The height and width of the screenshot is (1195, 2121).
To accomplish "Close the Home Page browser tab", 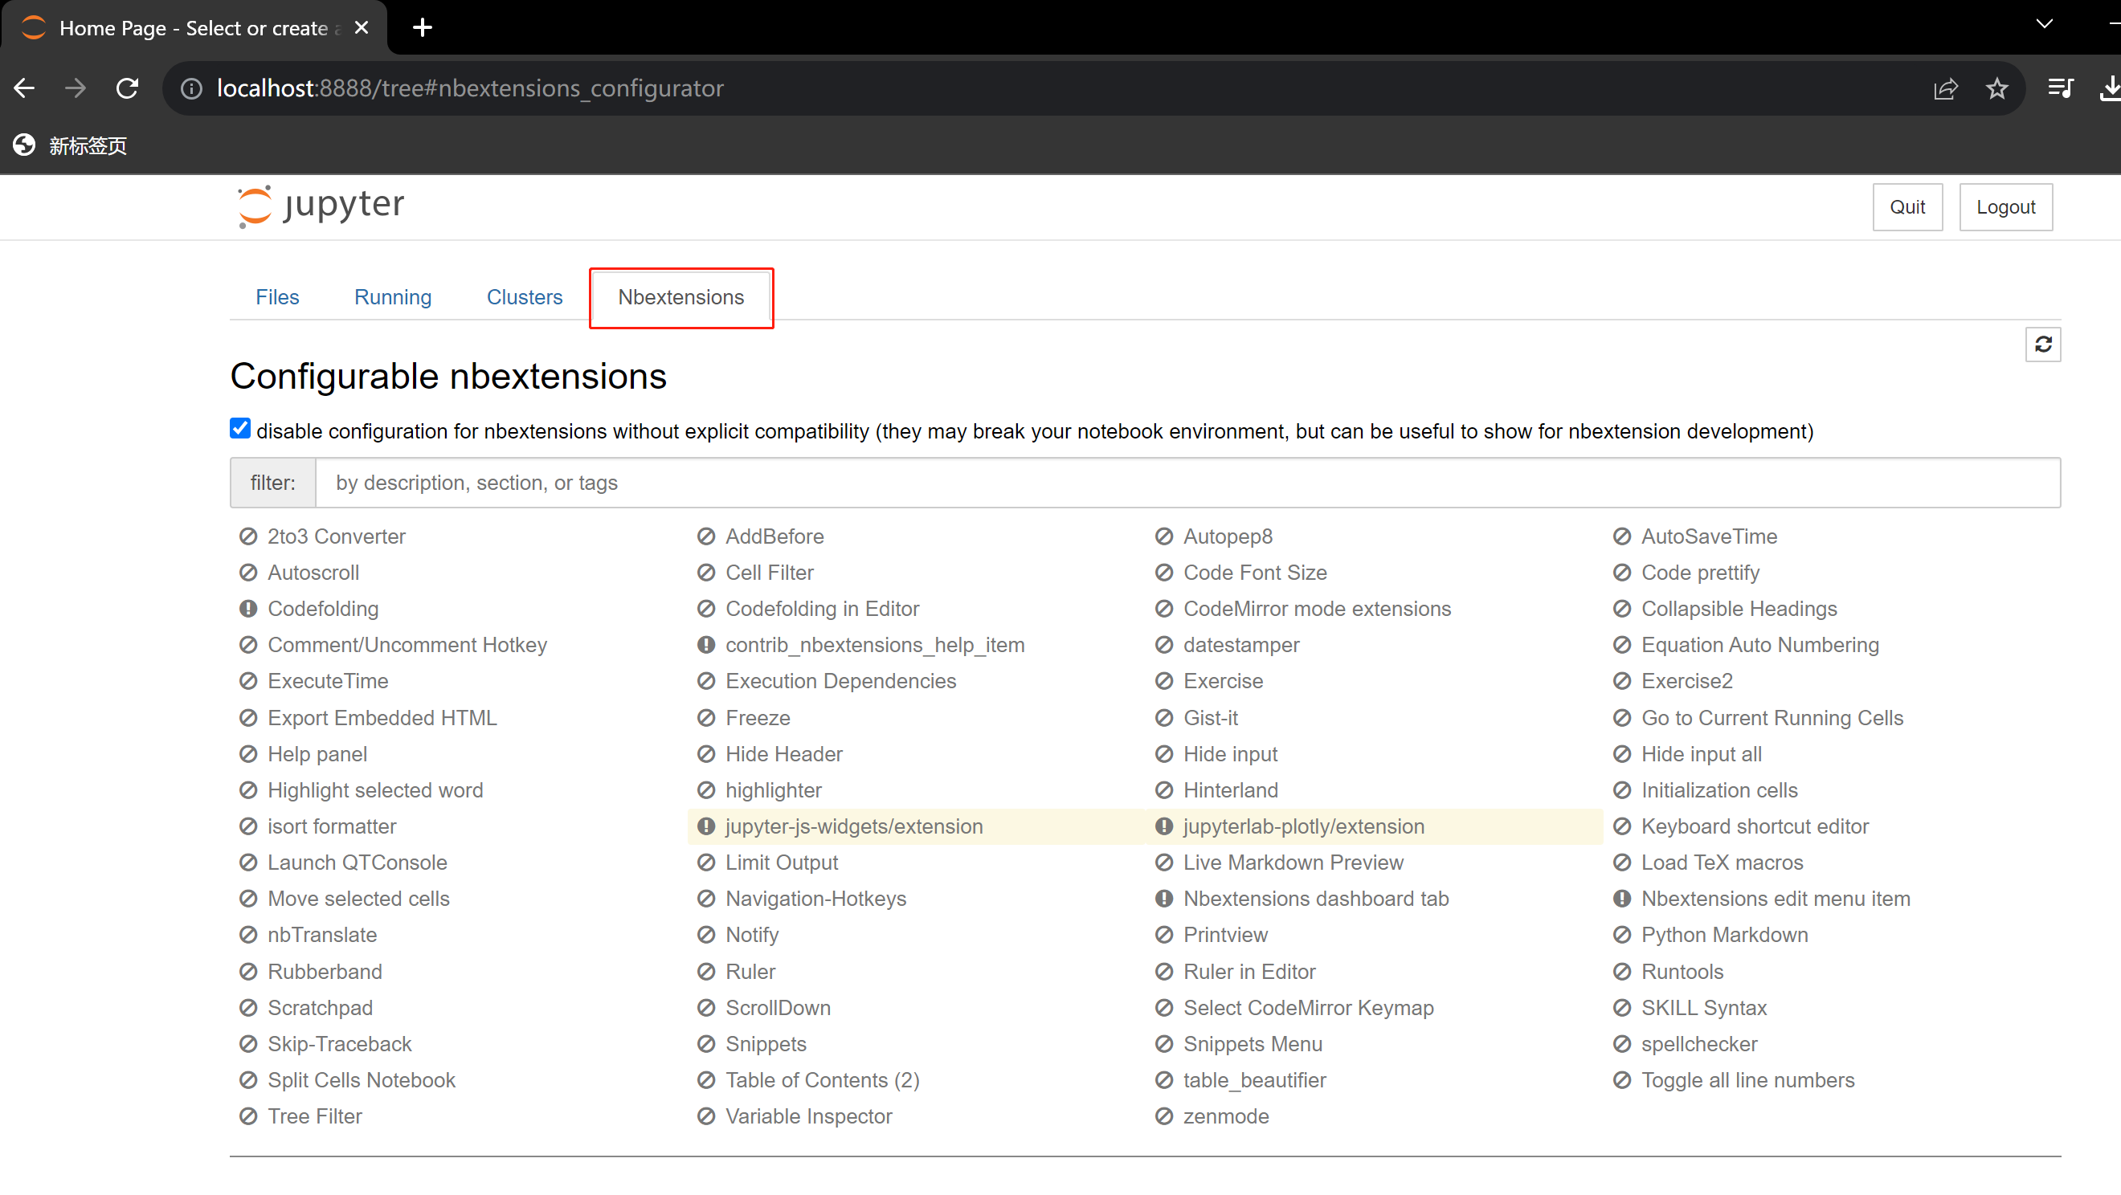I will tap(362, 28).
